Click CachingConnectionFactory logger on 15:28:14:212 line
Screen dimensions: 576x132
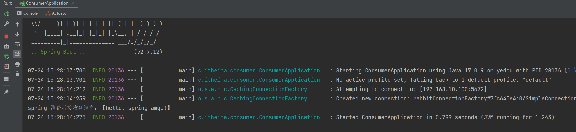click(253, 89)
